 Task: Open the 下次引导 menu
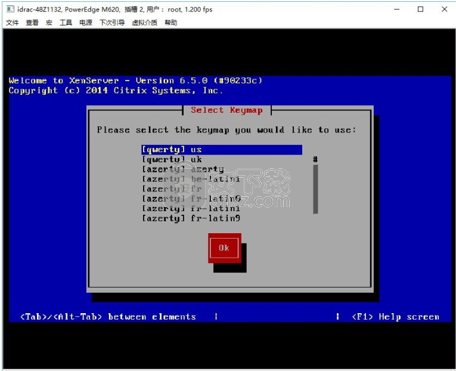[112, 23]
